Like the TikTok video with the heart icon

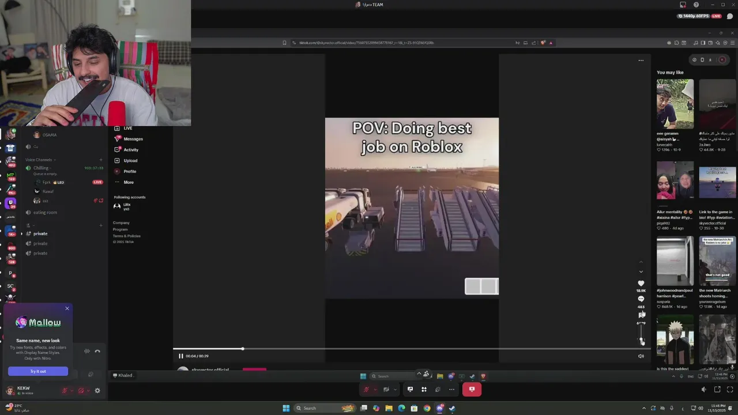click(641, 284)
